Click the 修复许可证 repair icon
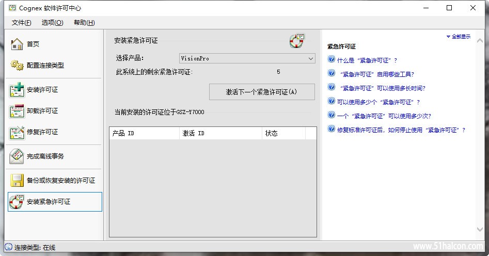The image size is (489, 256). coord(17,132)
